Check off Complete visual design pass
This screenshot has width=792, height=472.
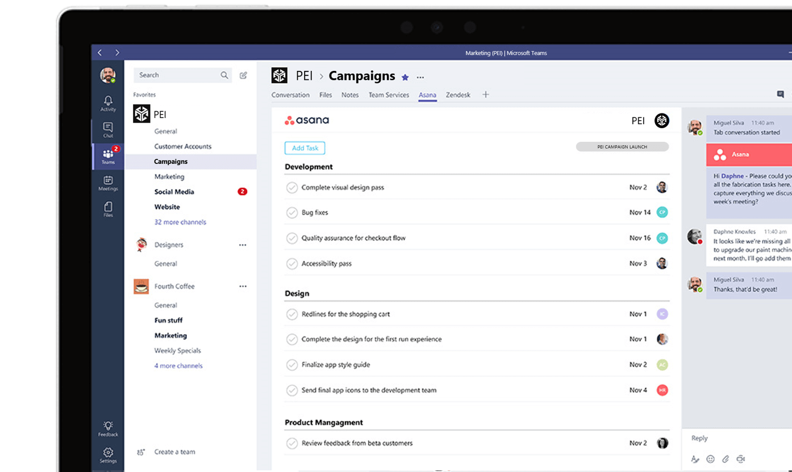[292, 187]
